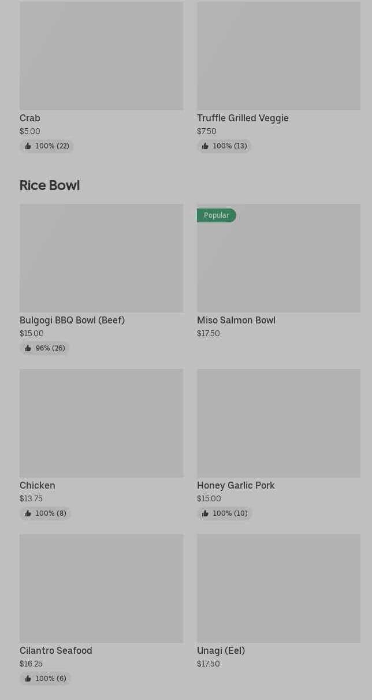Open the Crab item photo
Image resolution: width=372 pixels, height=700 pixels.
101,55
